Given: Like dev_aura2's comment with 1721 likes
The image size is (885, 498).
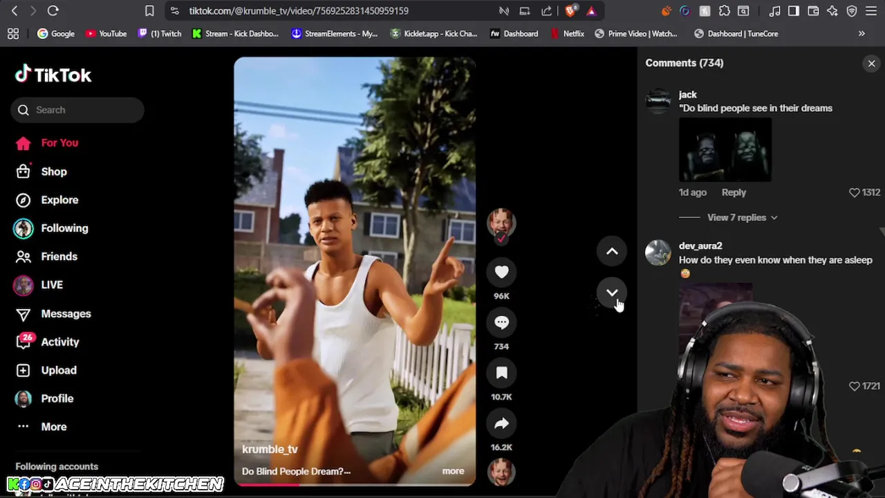Looking at the screenshot, I should point(854,386).
